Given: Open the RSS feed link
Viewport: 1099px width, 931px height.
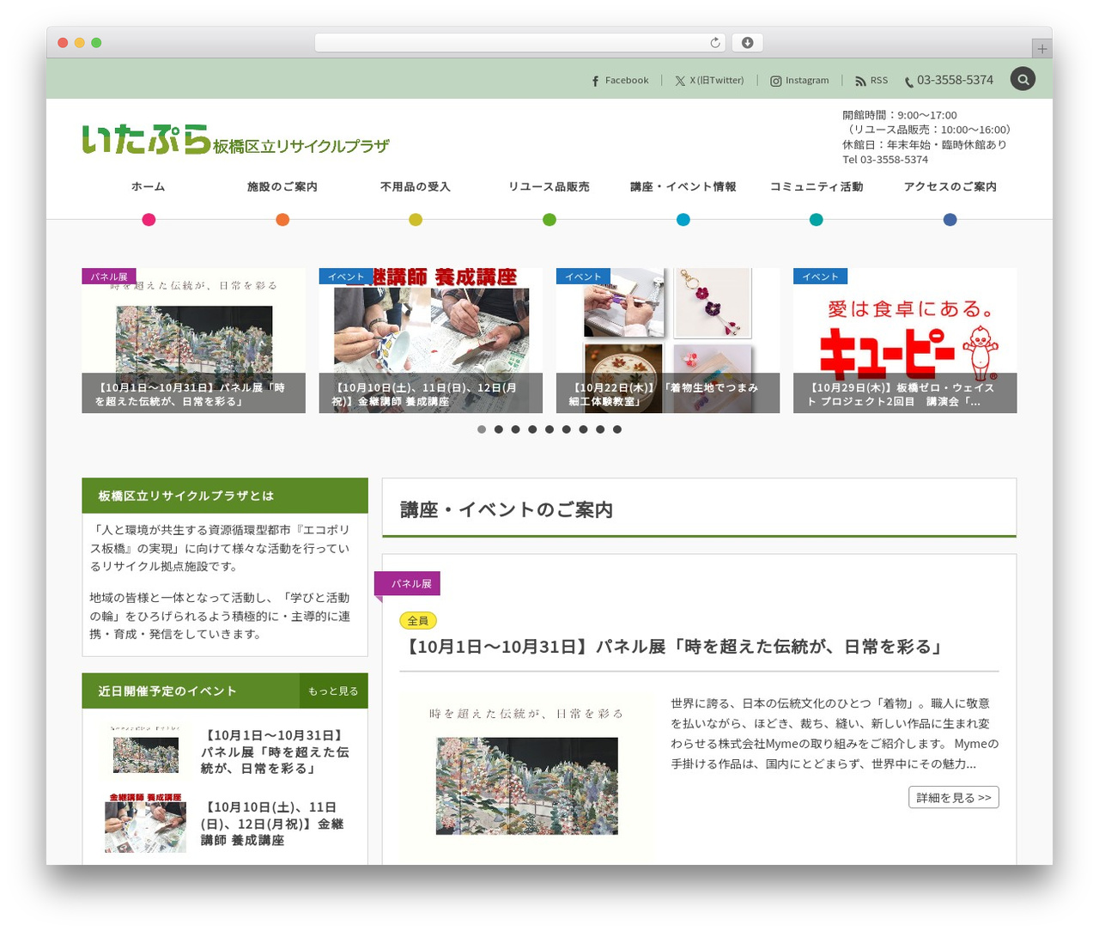Looking at the screenshot, I should pyautogui.click(x=871, y=80).
